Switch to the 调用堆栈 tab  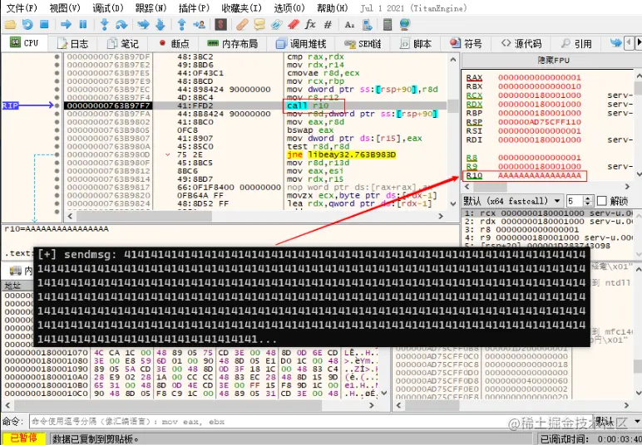pyautogui.click(x=301, y=43)
